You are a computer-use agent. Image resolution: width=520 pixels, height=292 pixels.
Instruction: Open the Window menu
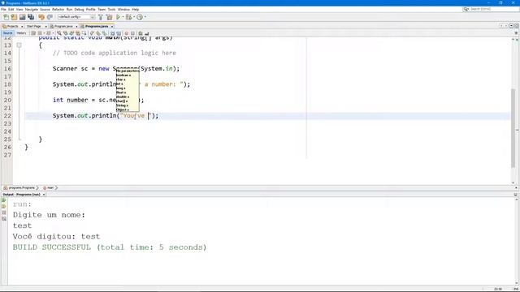123,9
